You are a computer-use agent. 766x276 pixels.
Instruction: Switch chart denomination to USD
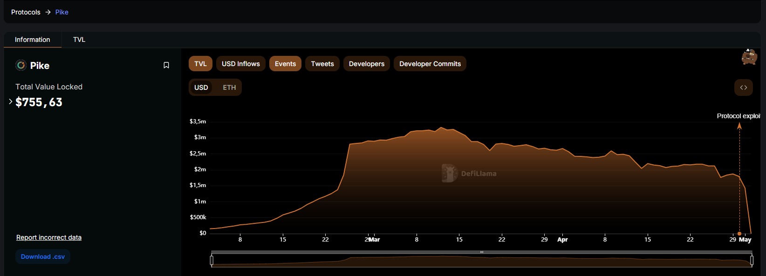[201, 88]
